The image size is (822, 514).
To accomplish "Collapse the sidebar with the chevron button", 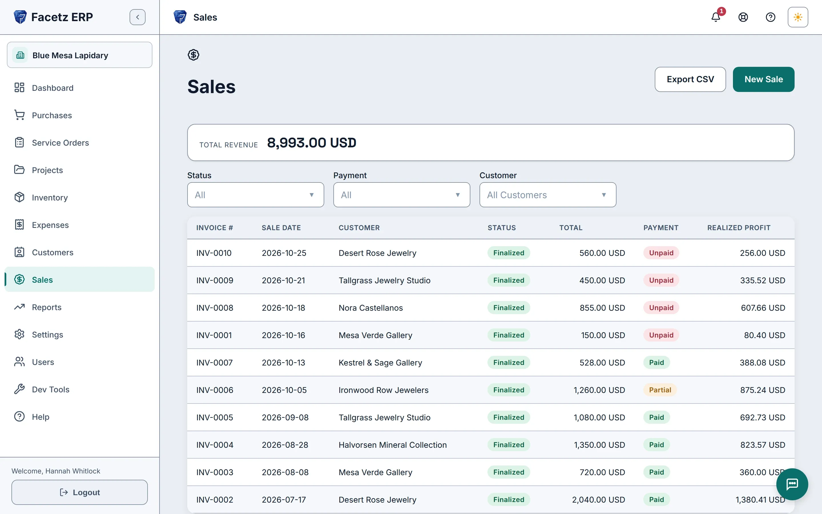I will (x=138, y=17).
